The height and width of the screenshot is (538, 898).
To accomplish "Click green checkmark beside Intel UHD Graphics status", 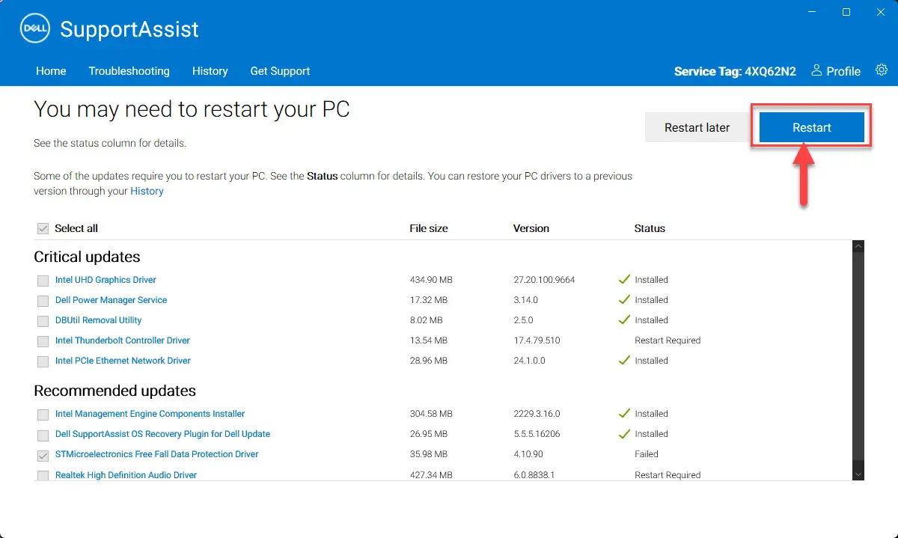I will point(624,279).
